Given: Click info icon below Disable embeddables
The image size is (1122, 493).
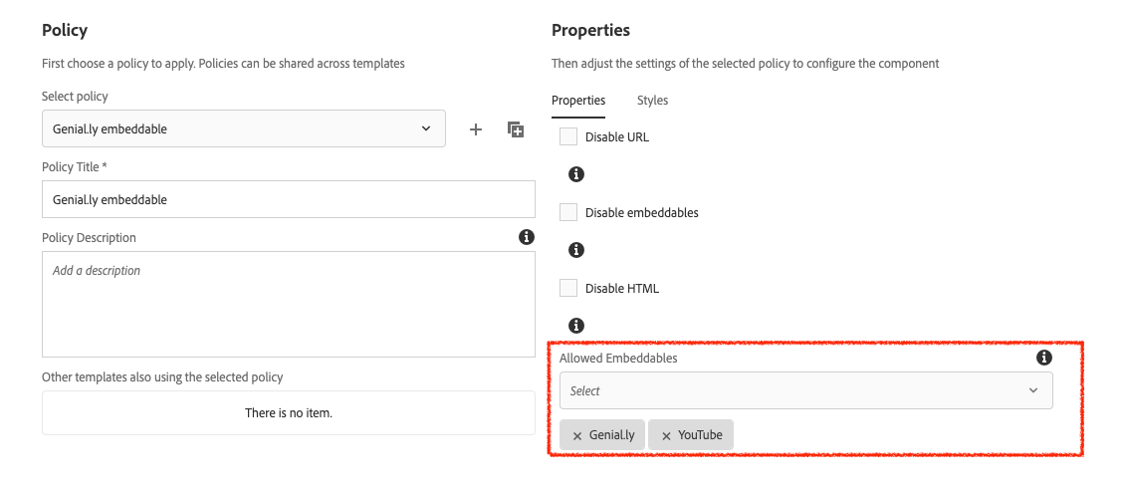Looking at the screenshot, I should (x=575, y=250).
